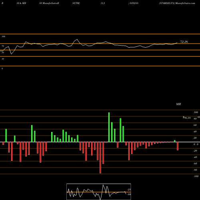This screenshot has height=200, width=200.
Task: Click the 'SI & MR' header text
Action: (21, 3)
